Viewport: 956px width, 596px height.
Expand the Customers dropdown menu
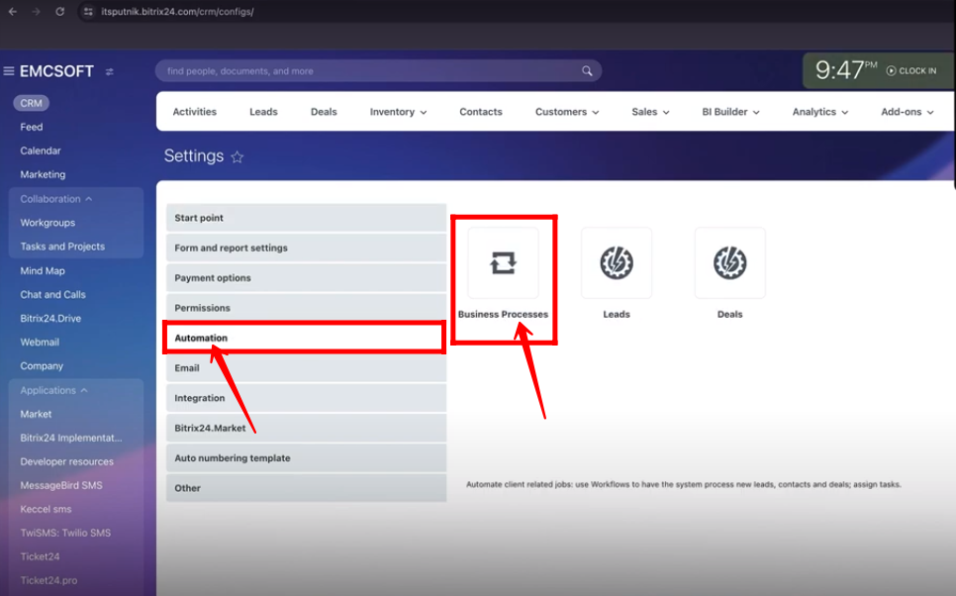point(566,112)
